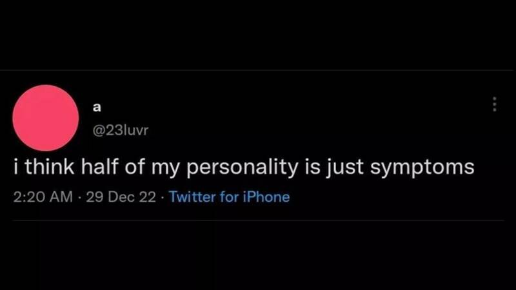Viewport: 516px width, 290px height.
Task: Click the word "iPhone" in the source label
Action: pos(265,197)
